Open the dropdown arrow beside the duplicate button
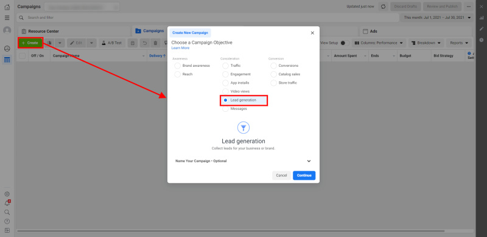 click(60, 43)
